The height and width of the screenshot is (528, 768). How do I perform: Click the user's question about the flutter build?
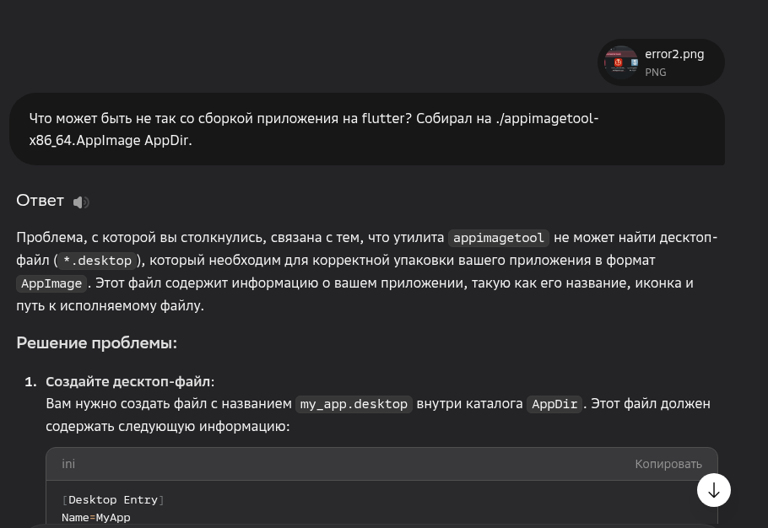[x=313, y=129]
